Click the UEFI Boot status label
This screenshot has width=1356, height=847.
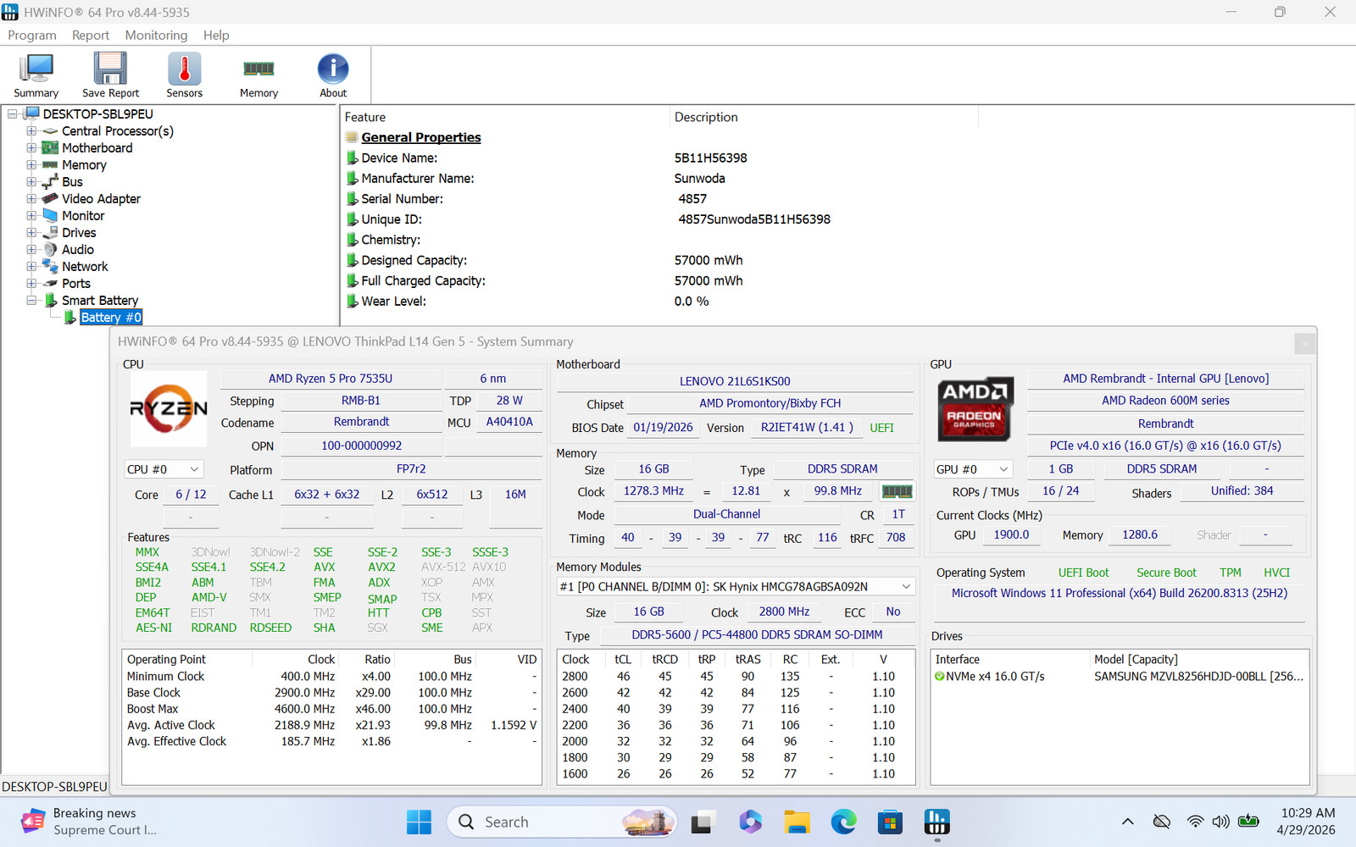(1083, 573)
